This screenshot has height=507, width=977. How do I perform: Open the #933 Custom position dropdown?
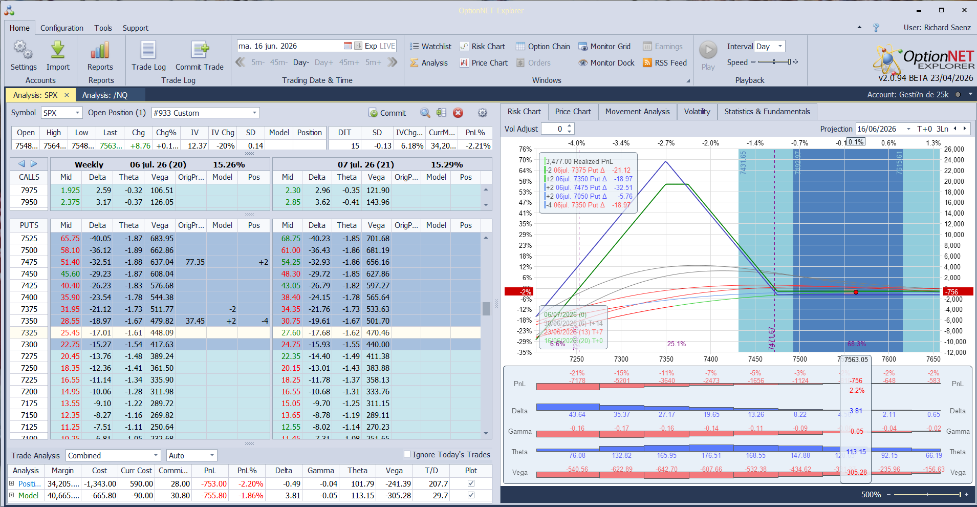pyautogui.click(x=254, y=113)
